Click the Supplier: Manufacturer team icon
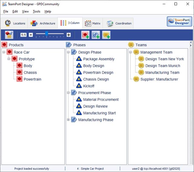 pyautogui.click(x=136, y=79)
